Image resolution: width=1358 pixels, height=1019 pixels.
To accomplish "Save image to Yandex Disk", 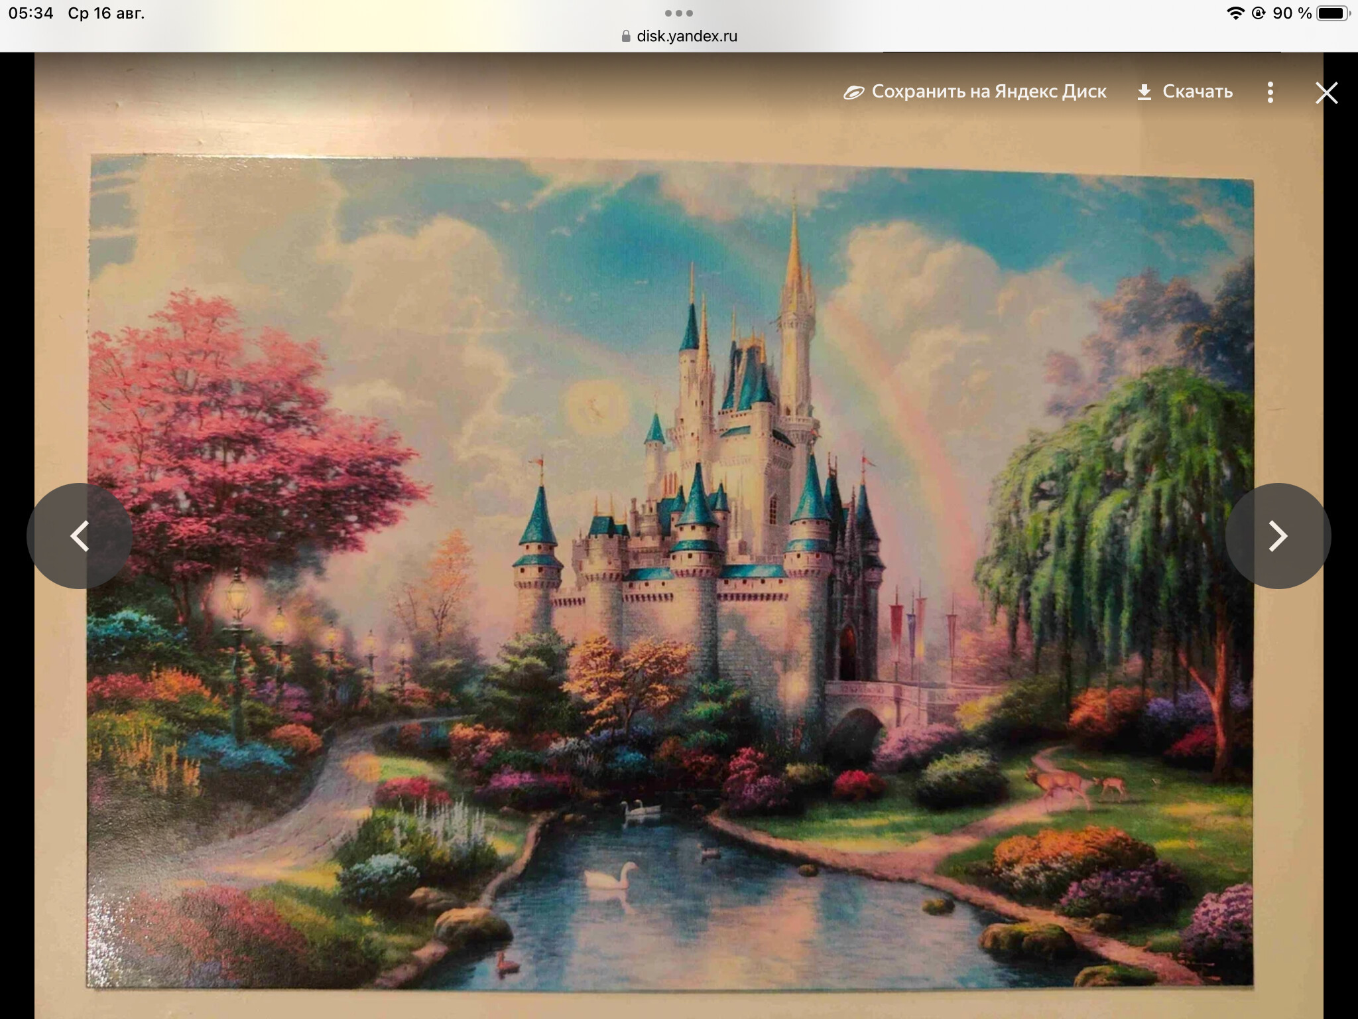I will [975, 92].
